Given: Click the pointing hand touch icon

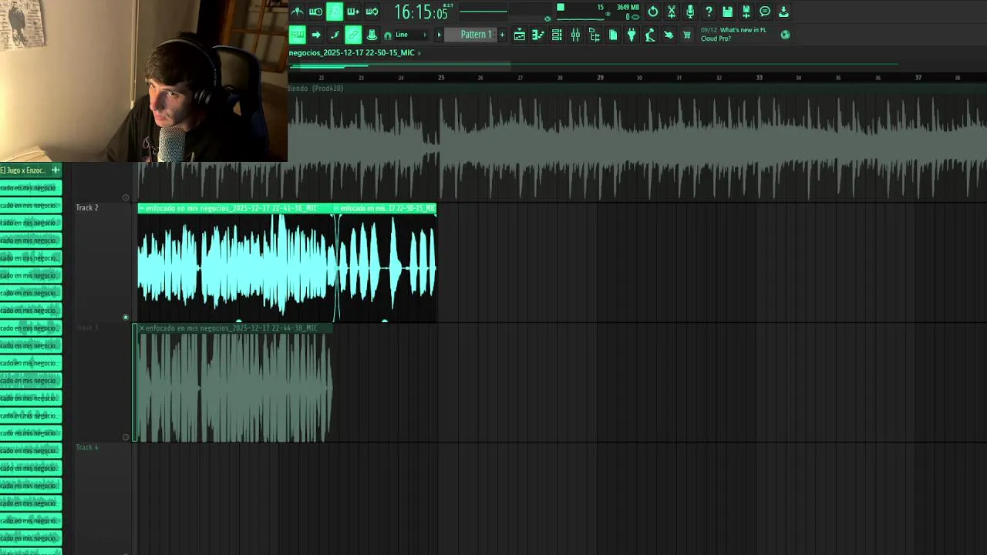Looking at the screenshot, I should [669, 35].
